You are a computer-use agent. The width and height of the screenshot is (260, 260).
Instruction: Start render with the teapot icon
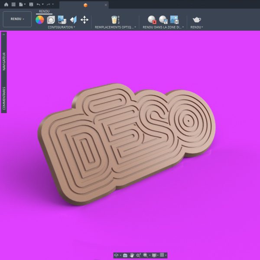pos(197,20)
